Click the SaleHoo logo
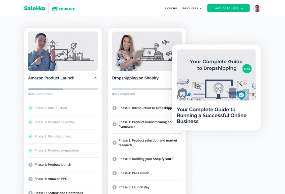 [x=34, y=8]
